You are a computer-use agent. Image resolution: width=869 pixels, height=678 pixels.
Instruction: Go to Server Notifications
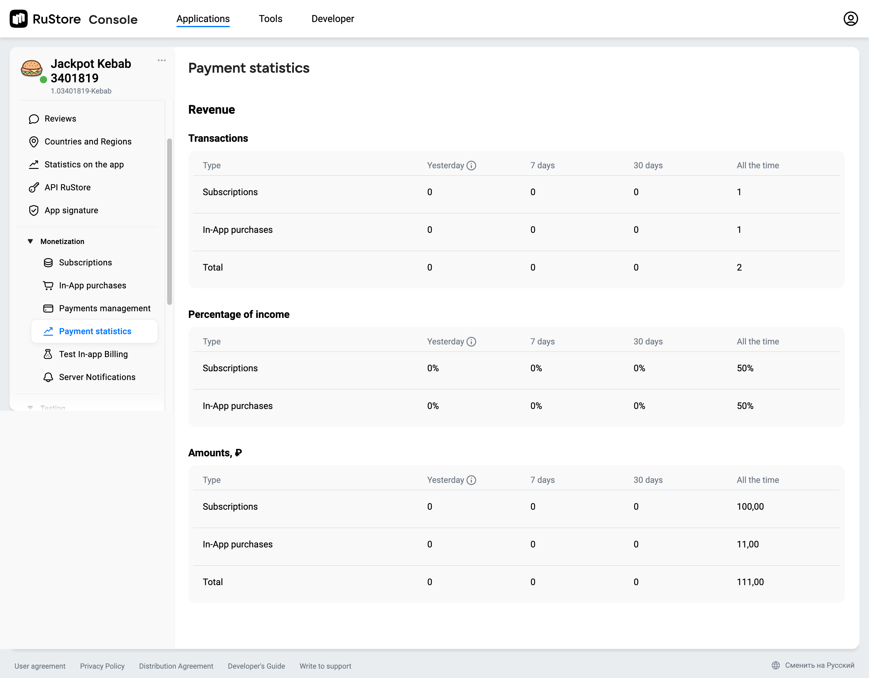[x=97, y=377]
